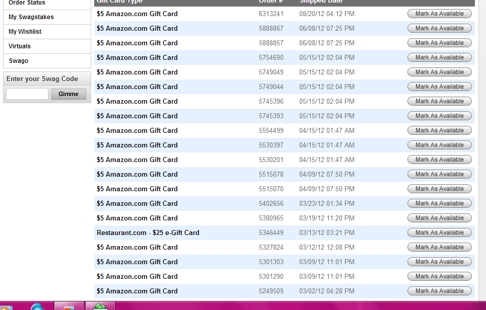Viewport: 486px width, 310px height.
Task: Mark order 5554499 as available
Action: tap(439, 131)
